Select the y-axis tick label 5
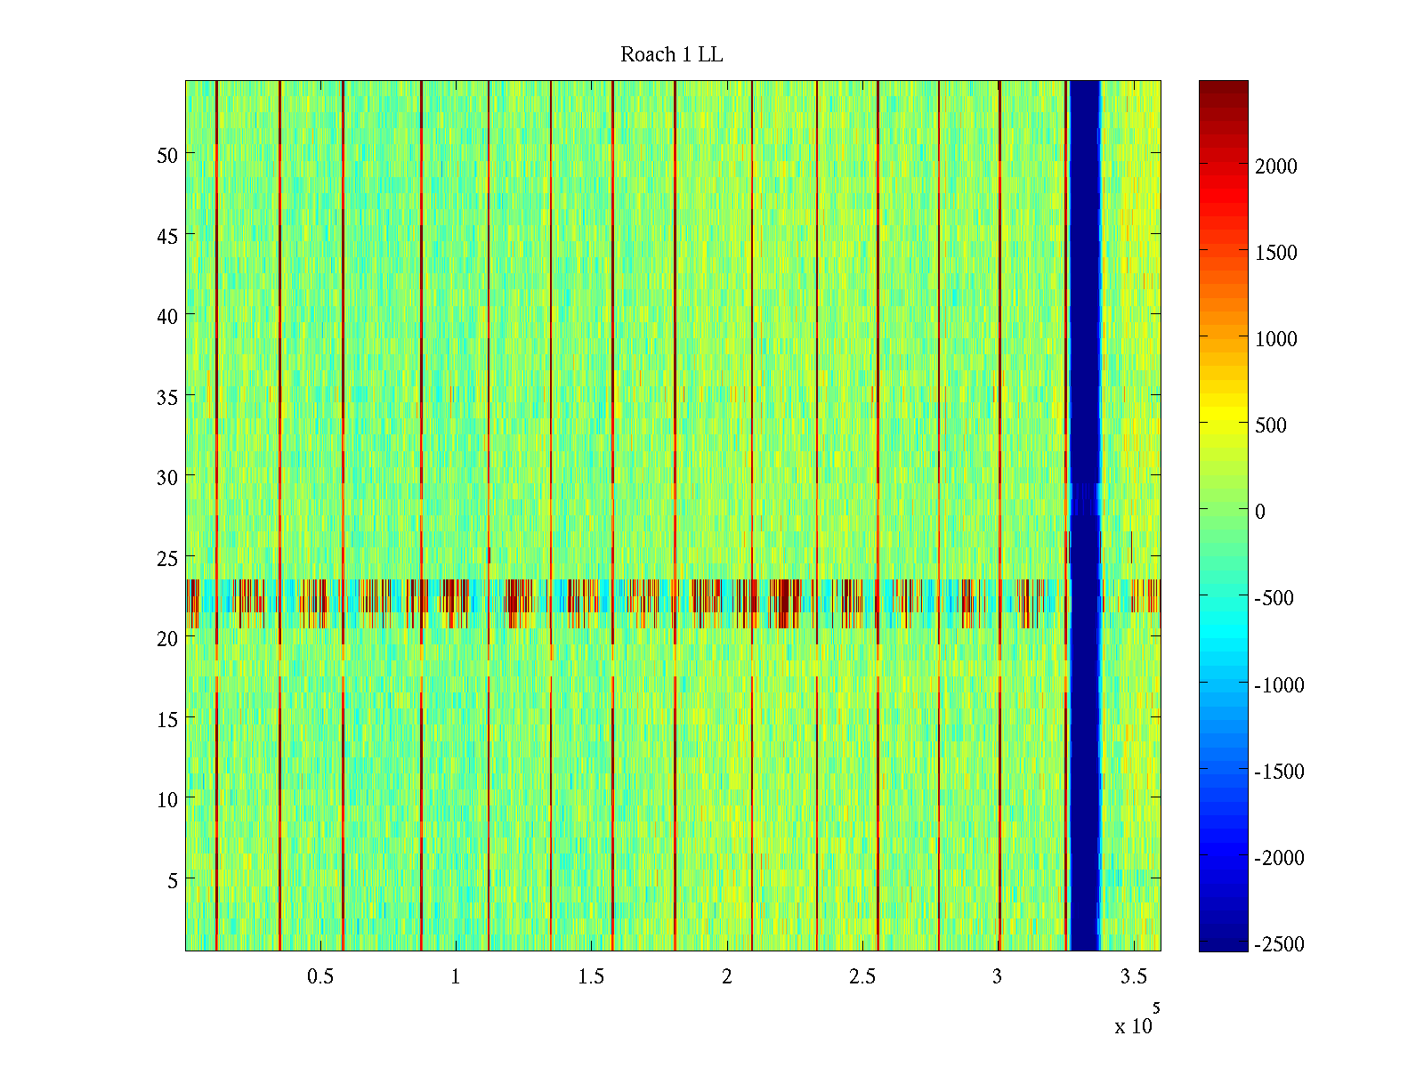1424x1068 pixels. tap(172, 880)
